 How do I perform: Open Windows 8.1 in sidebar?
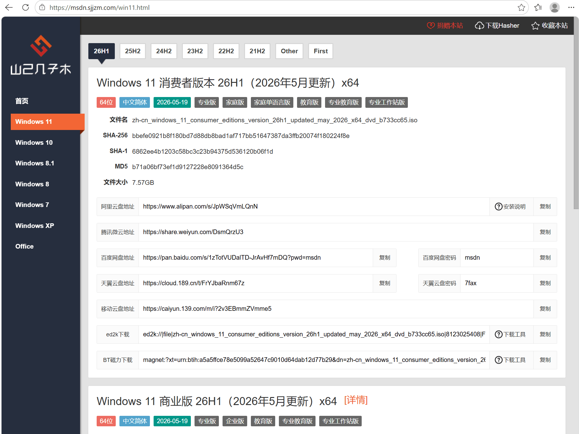pyautogui.click(x=34, y=163)
